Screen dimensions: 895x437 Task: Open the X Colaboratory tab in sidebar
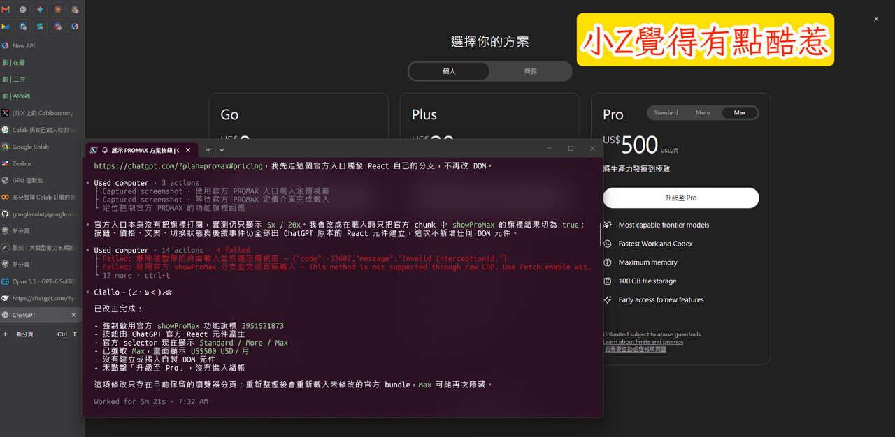point(42,113)
